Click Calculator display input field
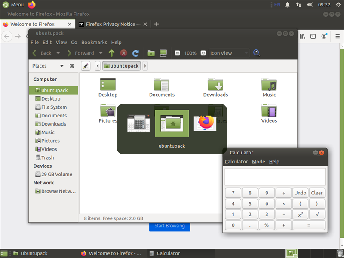 [275, 177]
